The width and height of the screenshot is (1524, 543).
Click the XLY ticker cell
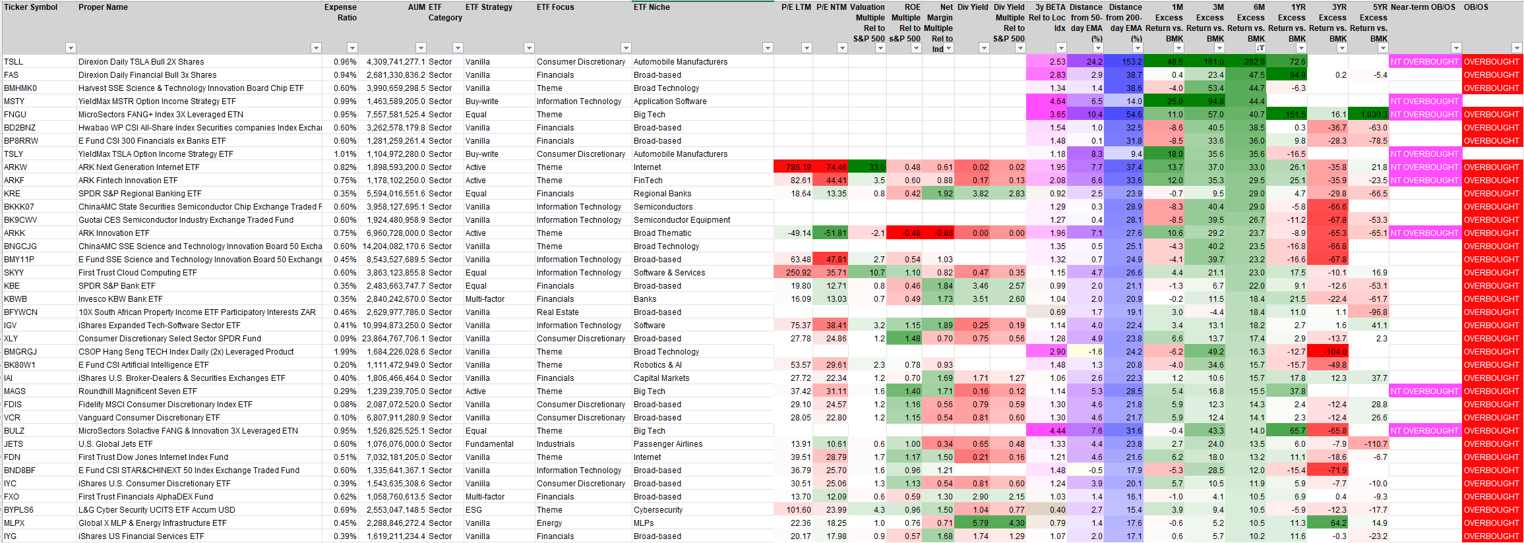point(40,339)
